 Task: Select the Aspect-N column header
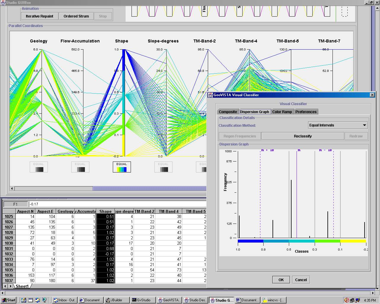pyautogui.click(x=25, y=211)
